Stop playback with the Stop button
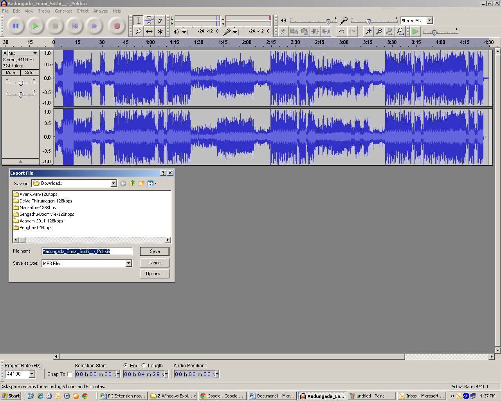The image size is (501, 401). point(55,26)
